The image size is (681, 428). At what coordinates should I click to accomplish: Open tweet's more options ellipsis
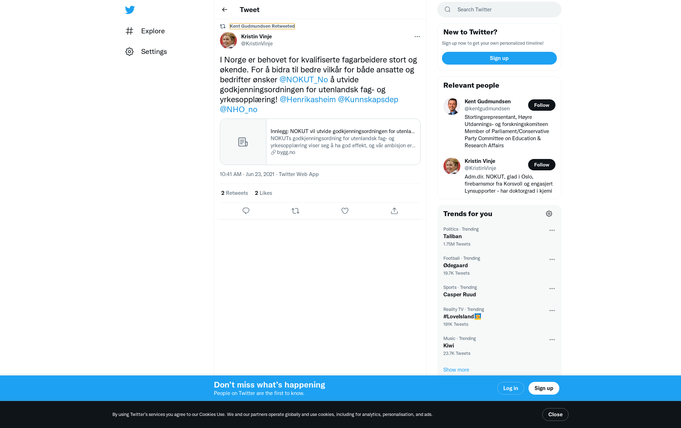417,37
